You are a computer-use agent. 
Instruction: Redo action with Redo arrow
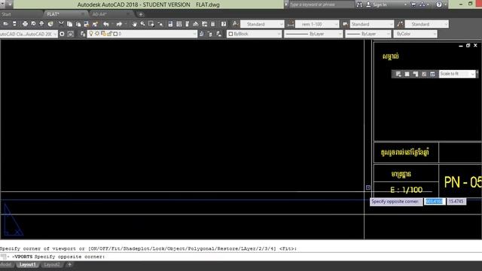pos(119,24)
